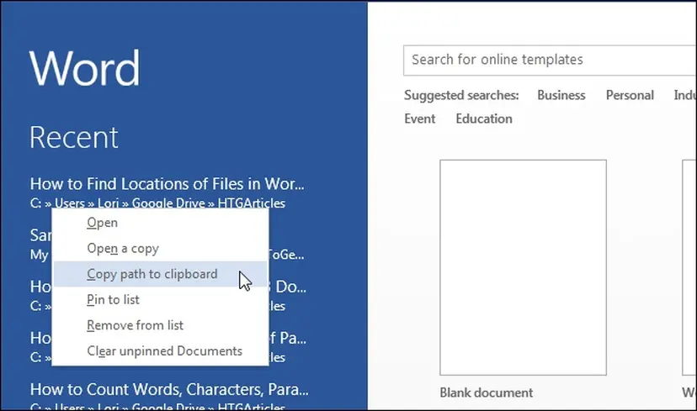
Task: Select the Personal suggested search
Action: point(630,96)
